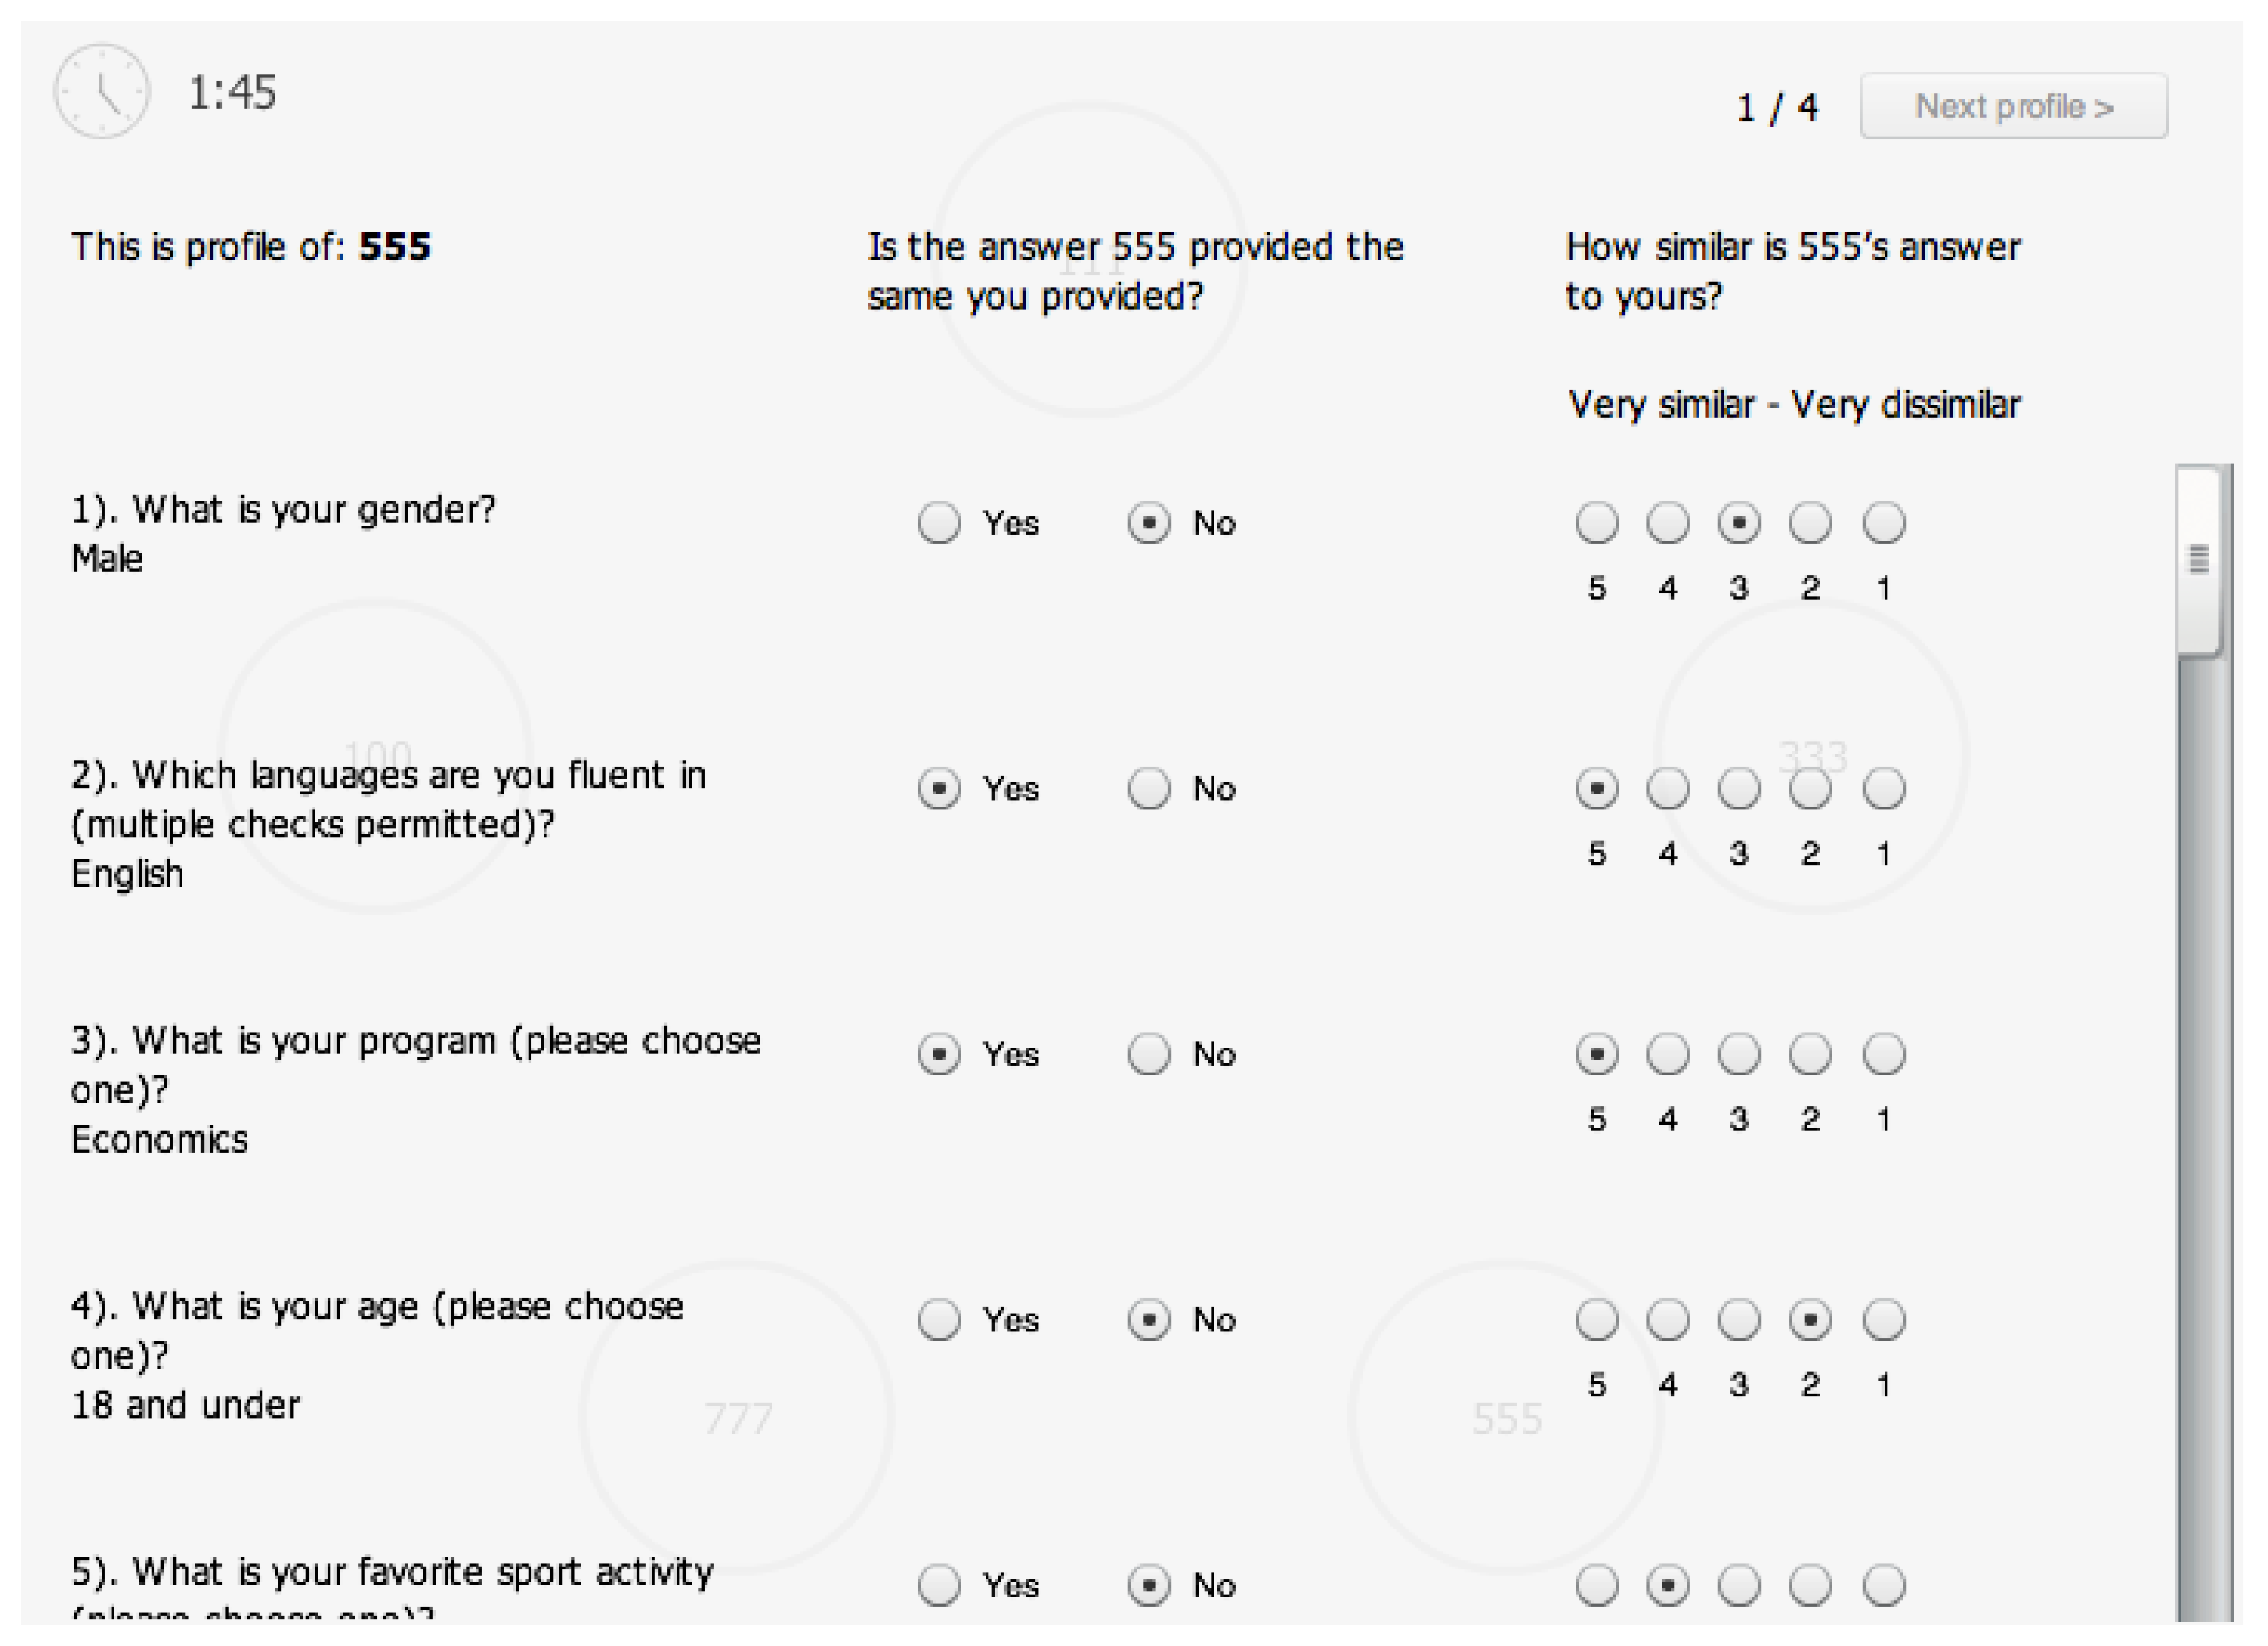Screen dimensions: 2268x1646
Task: Rate program similarity as 1
Action: pos(1884,1054)
